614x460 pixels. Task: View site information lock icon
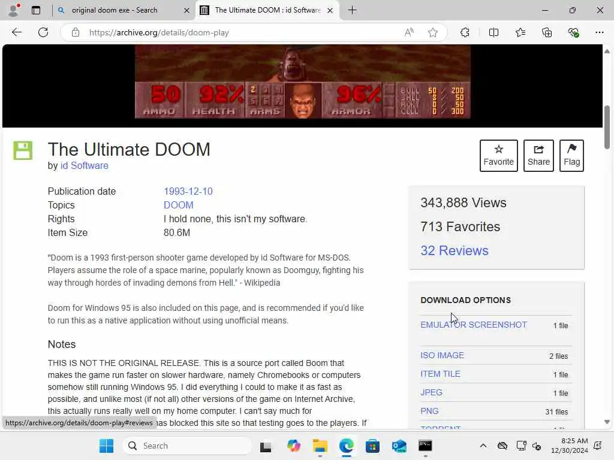76,32
